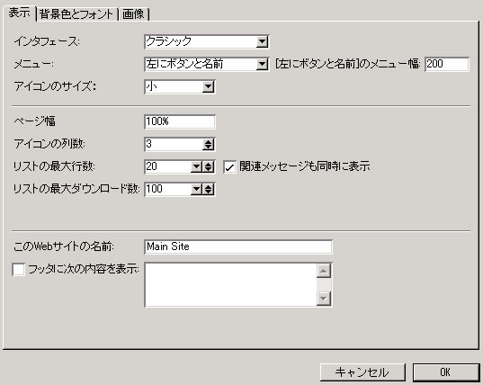Increase the アイコンの列数 spinner value
Image resolution: width=483 pixels, height=385 pixels.
click(x=209, y=142)
